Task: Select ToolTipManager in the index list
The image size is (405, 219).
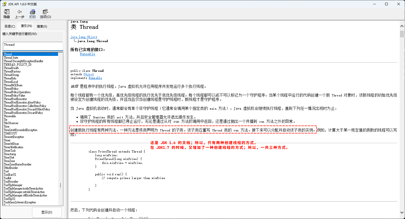Action: point(13,185)
